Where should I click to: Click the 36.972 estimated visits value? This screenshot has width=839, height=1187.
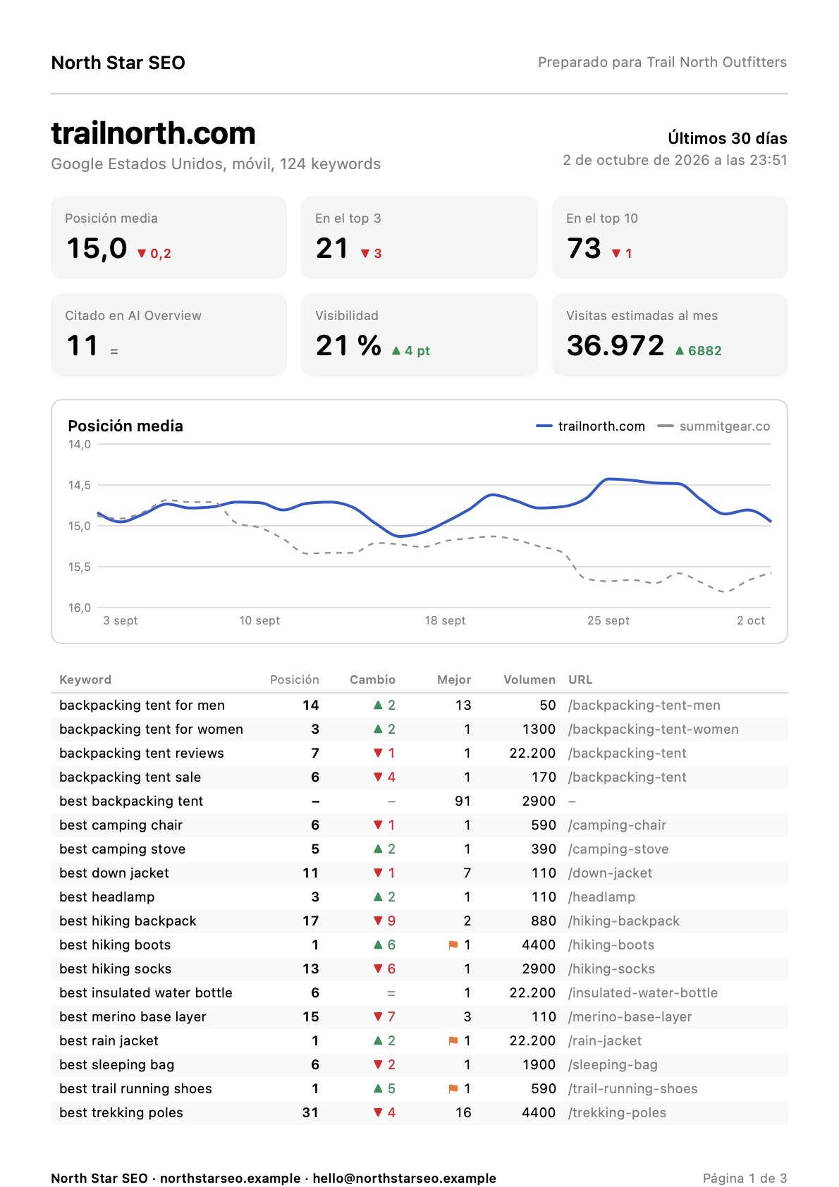[616, 345]
